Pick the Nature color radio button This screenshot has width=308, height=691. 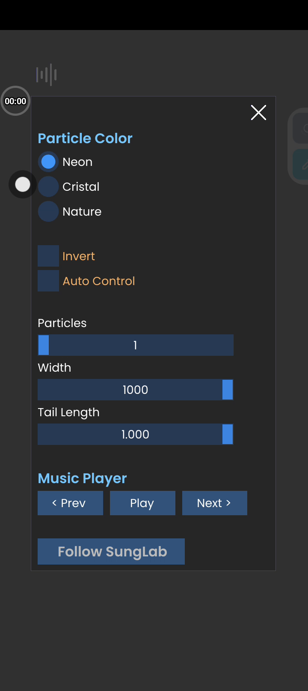click(x=48, y=211)
